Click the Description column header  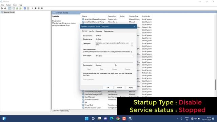(112, 16)
